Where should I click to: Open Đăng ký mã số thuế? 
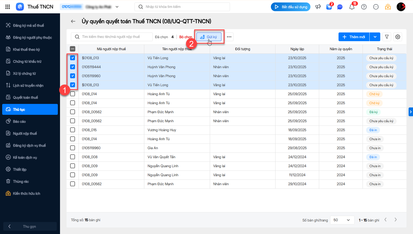[30, 25]
